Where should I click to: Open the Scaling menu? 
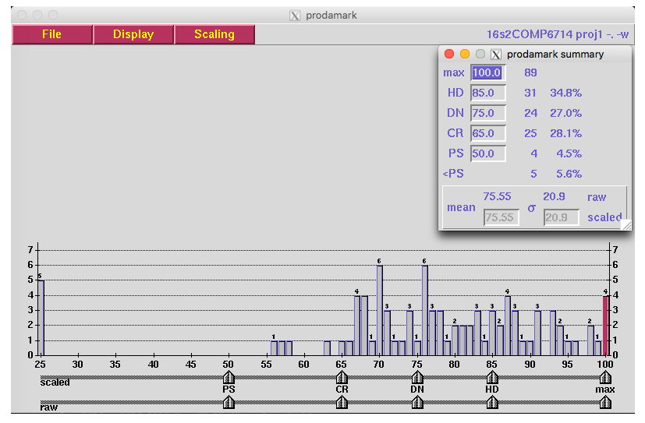click(214, 34)
